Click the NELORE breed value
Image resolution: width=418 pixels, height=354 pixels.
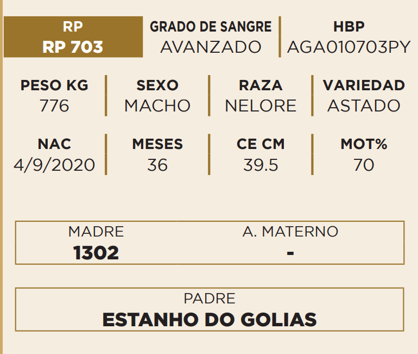tap(261, 105)
